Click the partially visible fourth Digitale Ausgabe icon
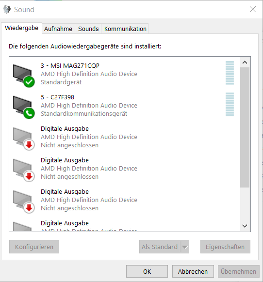The image size is (263, 282). (22, 226)
